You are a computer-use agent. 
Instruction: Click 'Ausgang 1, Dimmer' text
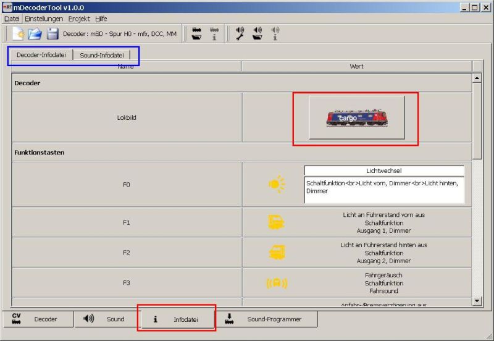(383, 230)
